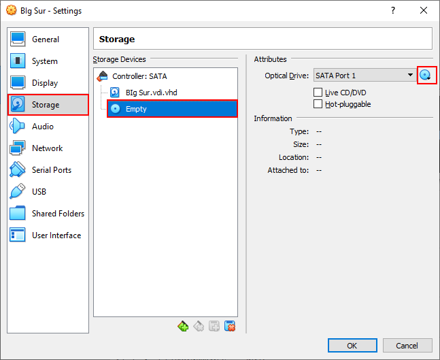Click the remove storage attachment icon

coord(230,327)
